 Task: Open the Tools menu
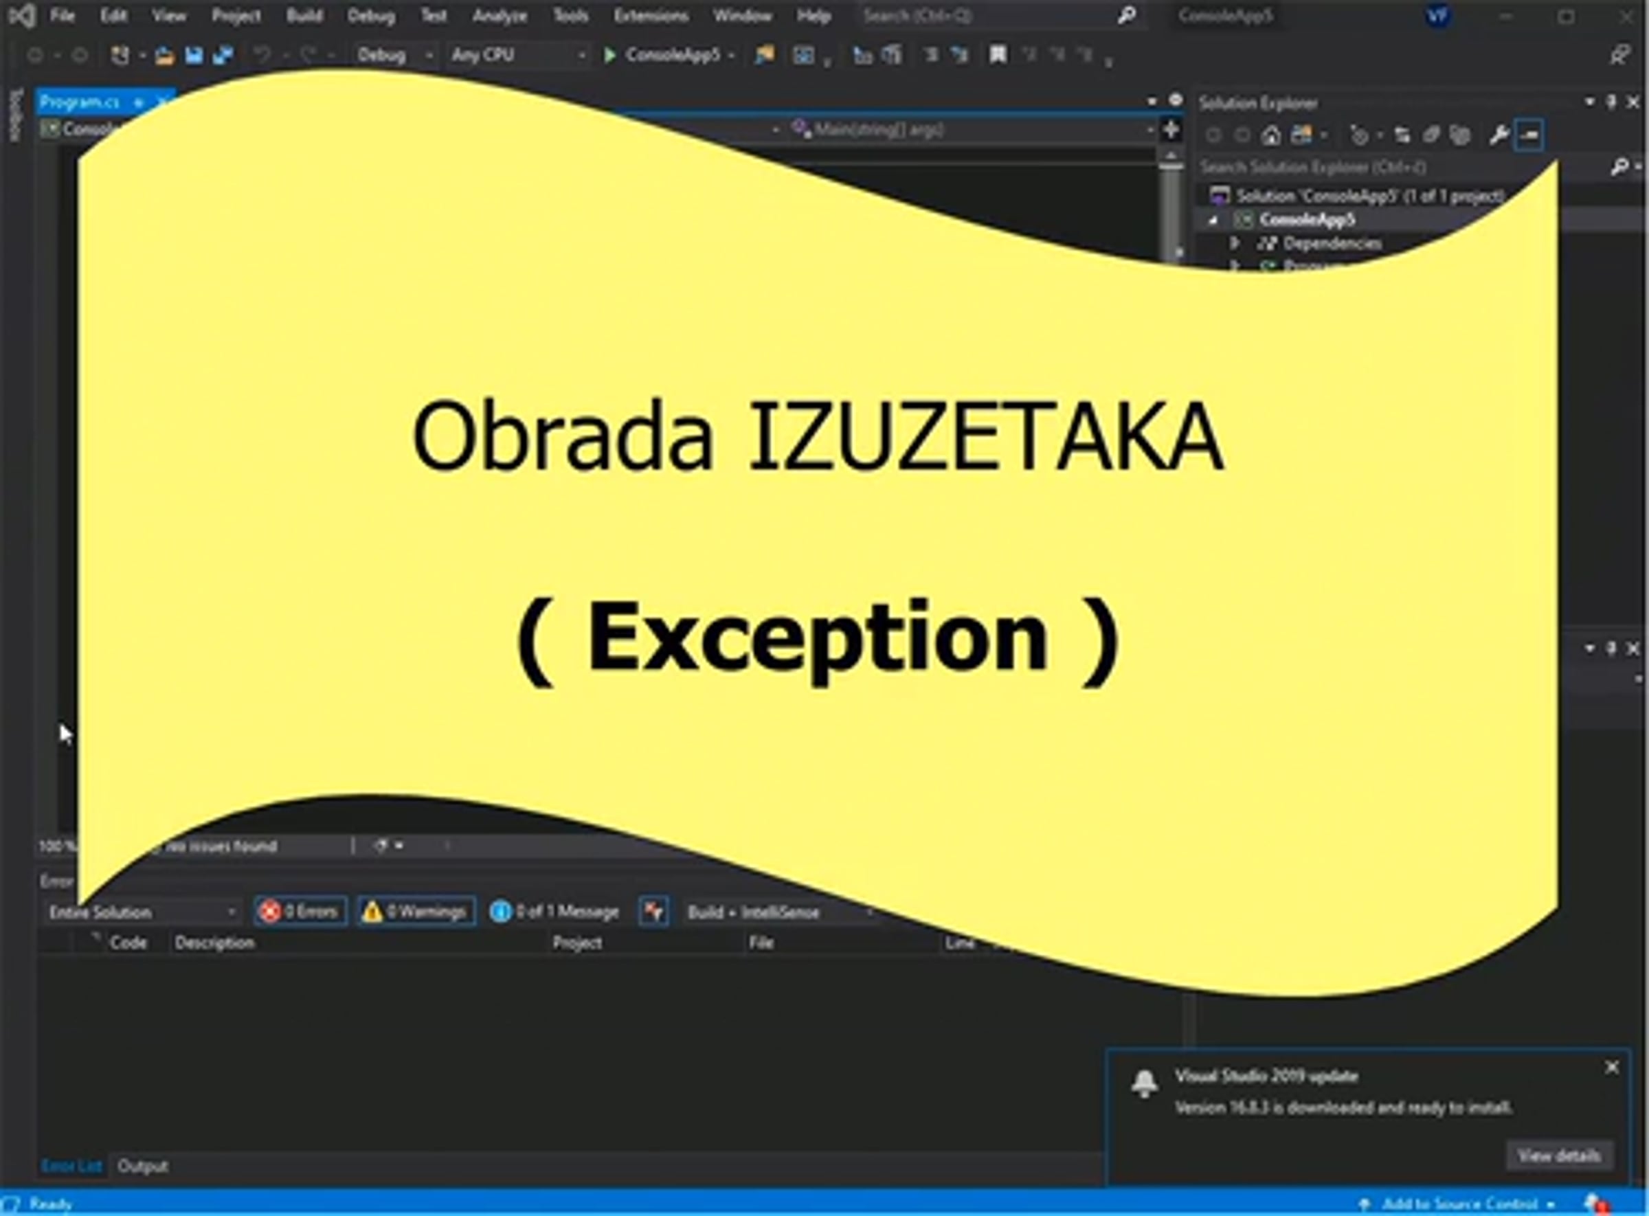tap(570, 15)
